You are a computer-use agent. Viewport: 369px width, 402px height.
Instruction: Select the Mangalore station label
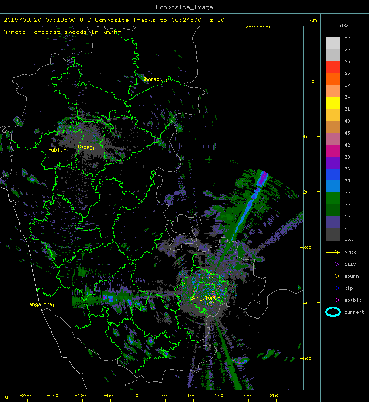[40, 304]
